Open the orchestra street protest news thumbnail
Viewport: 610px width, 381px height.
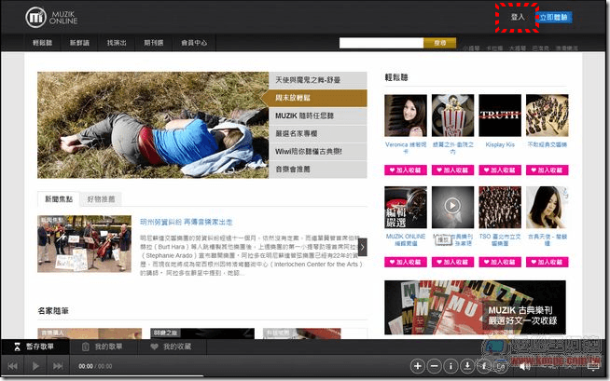(x=85, y=244)
